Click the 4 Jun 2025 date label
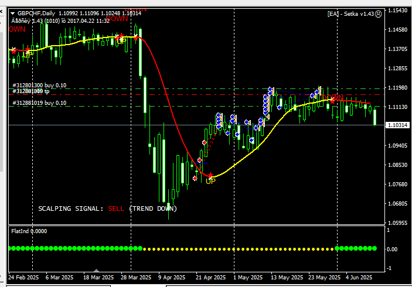The image size is (412, 287). point(359,278)
